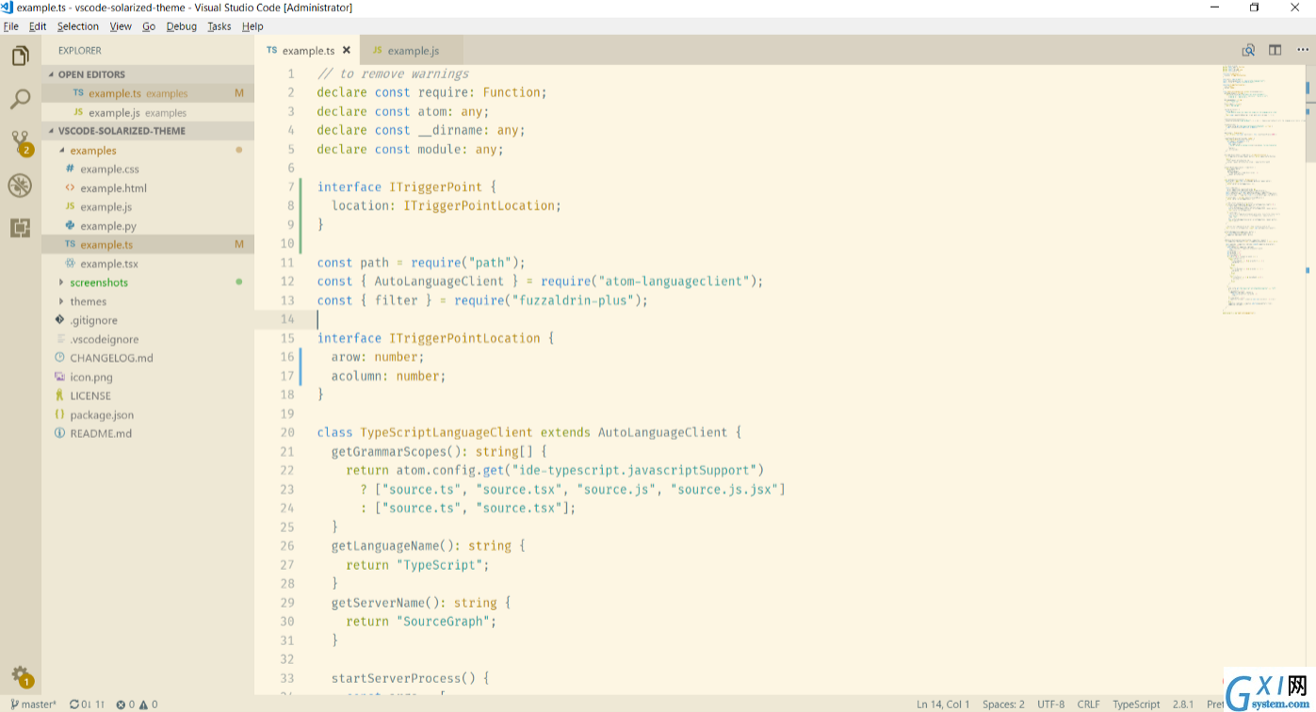Image resolution: width=1316 pixels, height=712 pixels.
Task: Open example.css in the file tree
Action: [109, 170]
